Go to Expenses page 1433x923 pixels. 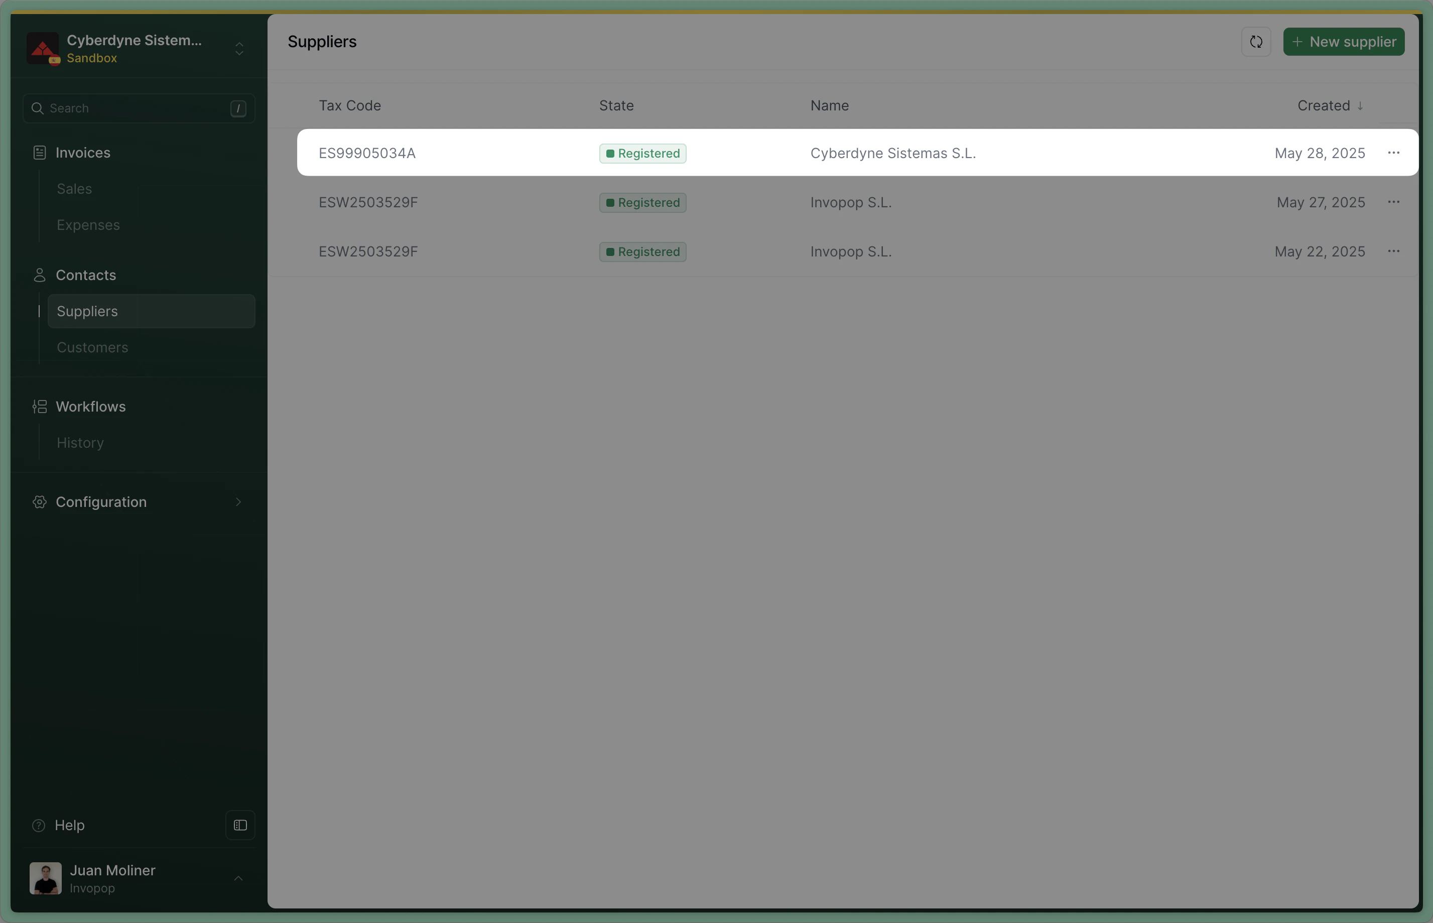click(x=88, y=225)
